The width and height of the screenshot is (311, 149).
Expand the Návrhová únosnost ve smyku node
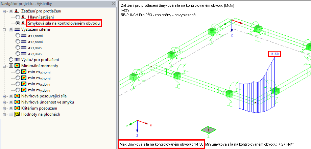pyautogui.click(x=4, y=102)
